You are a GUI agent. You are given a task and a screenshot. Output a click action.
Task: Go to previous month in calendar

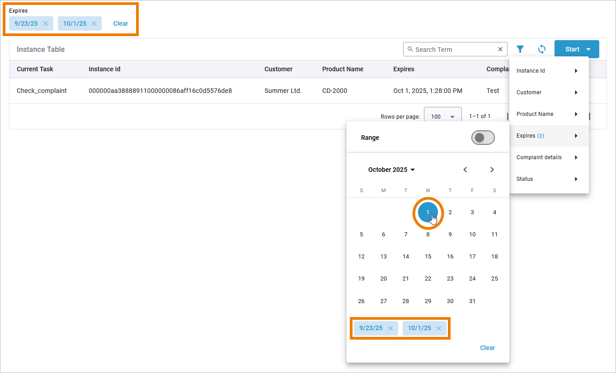(x=465, y=170)
